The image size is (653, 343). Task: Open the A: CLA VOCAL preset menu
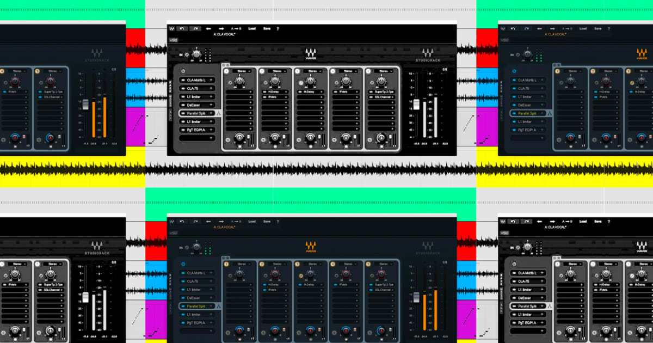(224, 34)
